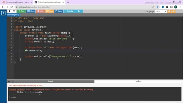Viewport: 183px width, 103px height.
Task: Toggle the browser side panel icon
Action: (171, 7)
